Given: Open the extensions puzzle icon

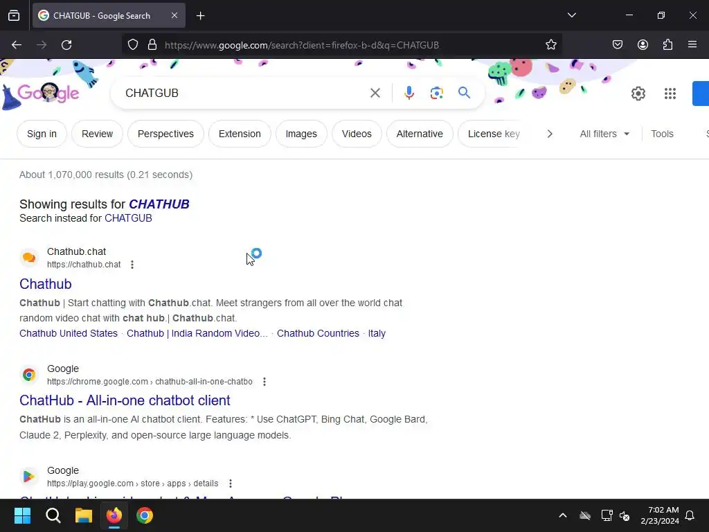Looking at the screenshot, I should pyautogui.click(x=667, y=44).
